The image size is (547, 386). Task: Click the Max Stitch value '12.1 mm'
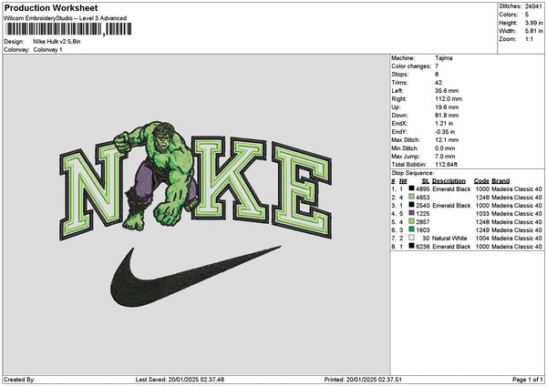pos(447,140)
